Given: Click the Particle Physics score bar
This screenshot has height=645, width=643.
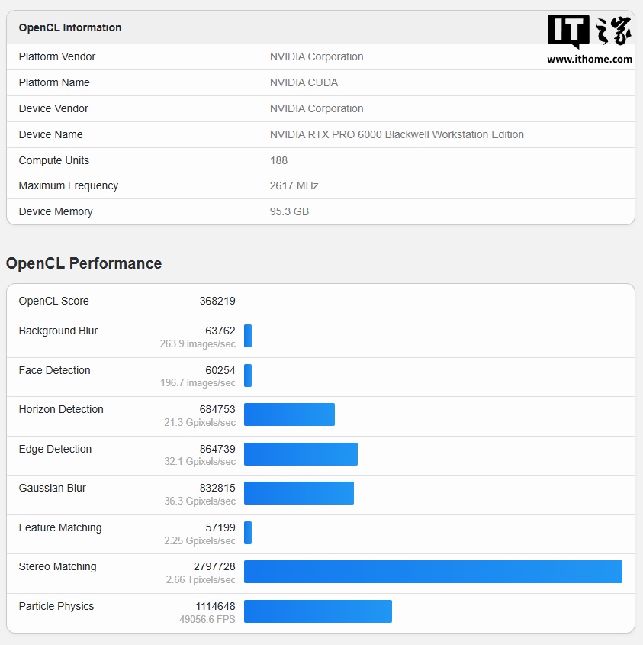Looking at the screenshot, I should (318, 611).
